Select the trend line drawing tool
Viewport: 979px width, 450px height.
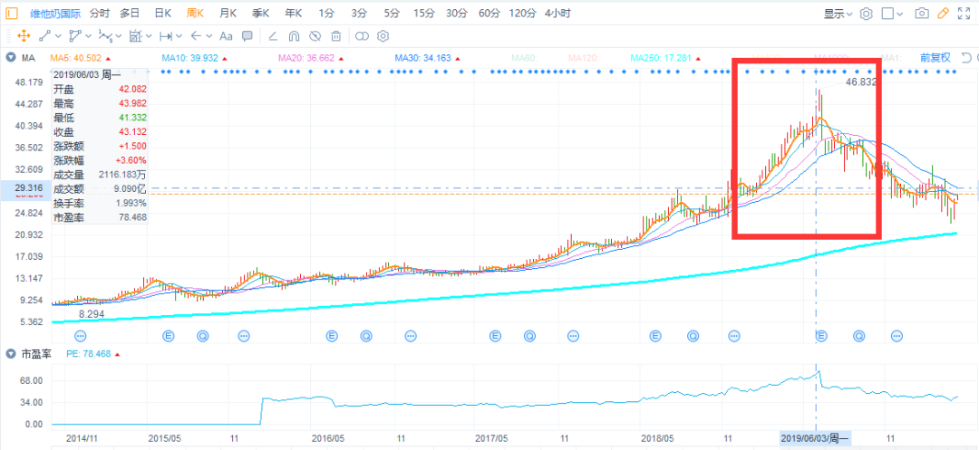pyautogui.click(x=44, y=35)
